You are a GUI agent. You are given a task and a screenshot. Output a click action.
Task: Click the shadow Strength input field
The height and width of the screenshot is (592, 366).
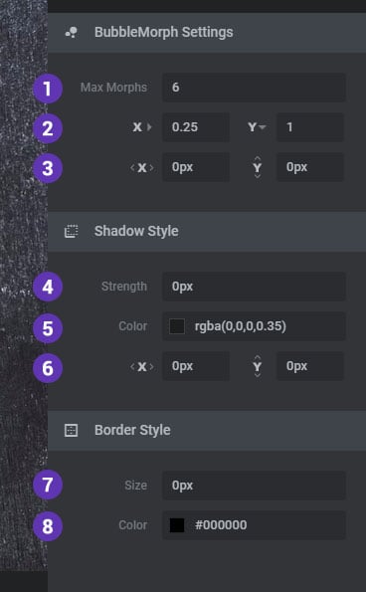(x=254, y=287)
